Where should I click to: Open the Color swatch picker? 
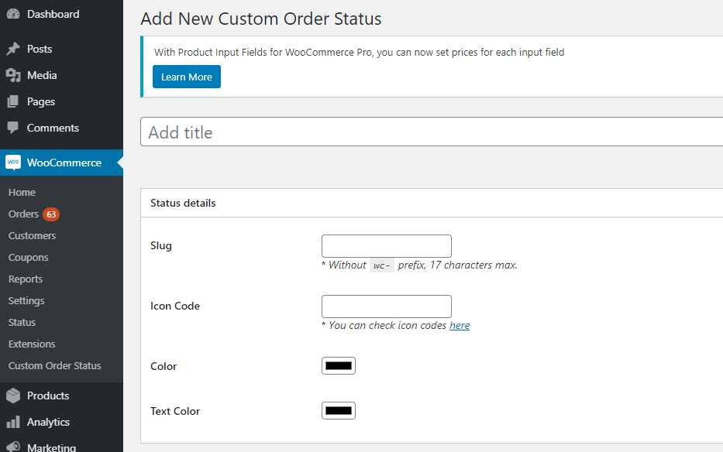point(339,366)
